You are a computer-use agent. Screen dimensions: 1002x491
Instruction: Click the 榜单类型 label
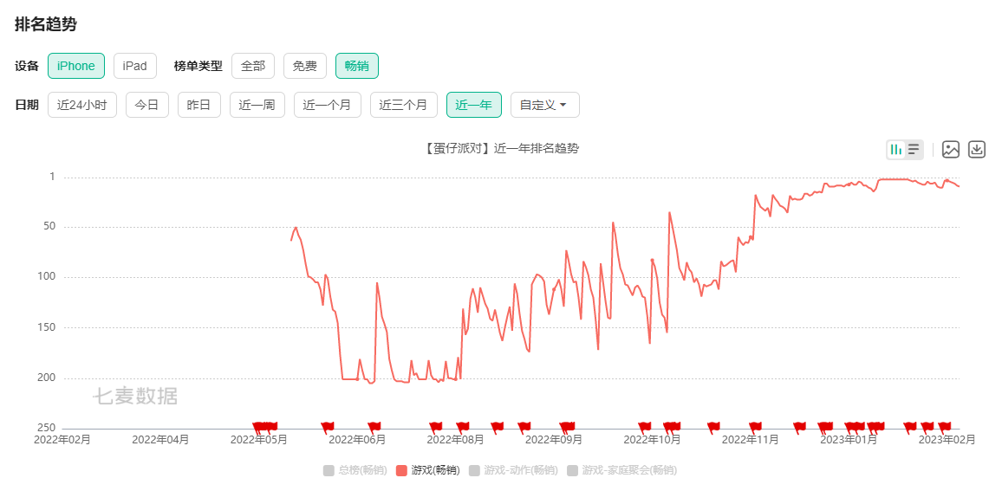tap(198, 66)
